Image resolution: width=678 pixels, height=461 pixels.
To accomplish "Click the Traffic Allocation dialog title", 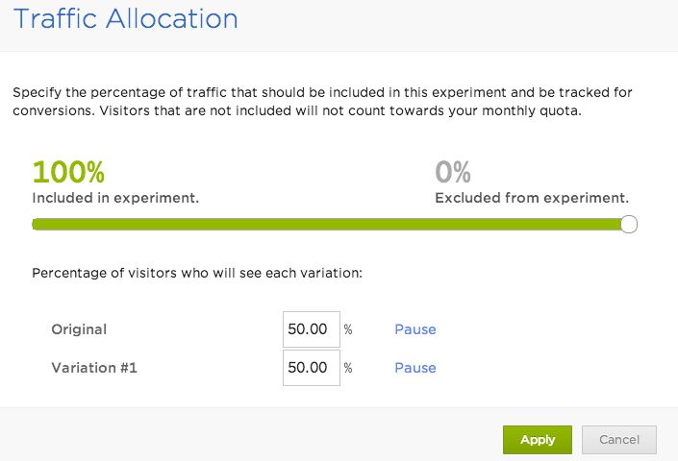I will 126,19.
